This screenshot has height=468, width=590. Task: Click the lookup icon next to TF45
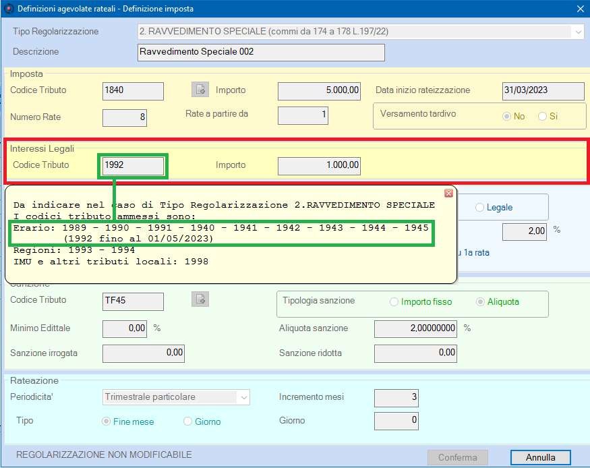click(x=200, y=299)
